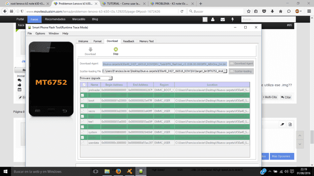Toggle the select-all checkbox in table header
Screen dimensions: 314x176
(84, 85)
